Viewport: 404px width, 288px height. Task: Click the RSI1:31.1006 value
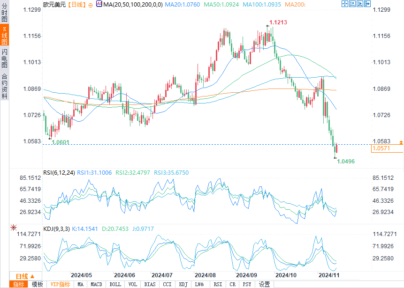point(94,172)
